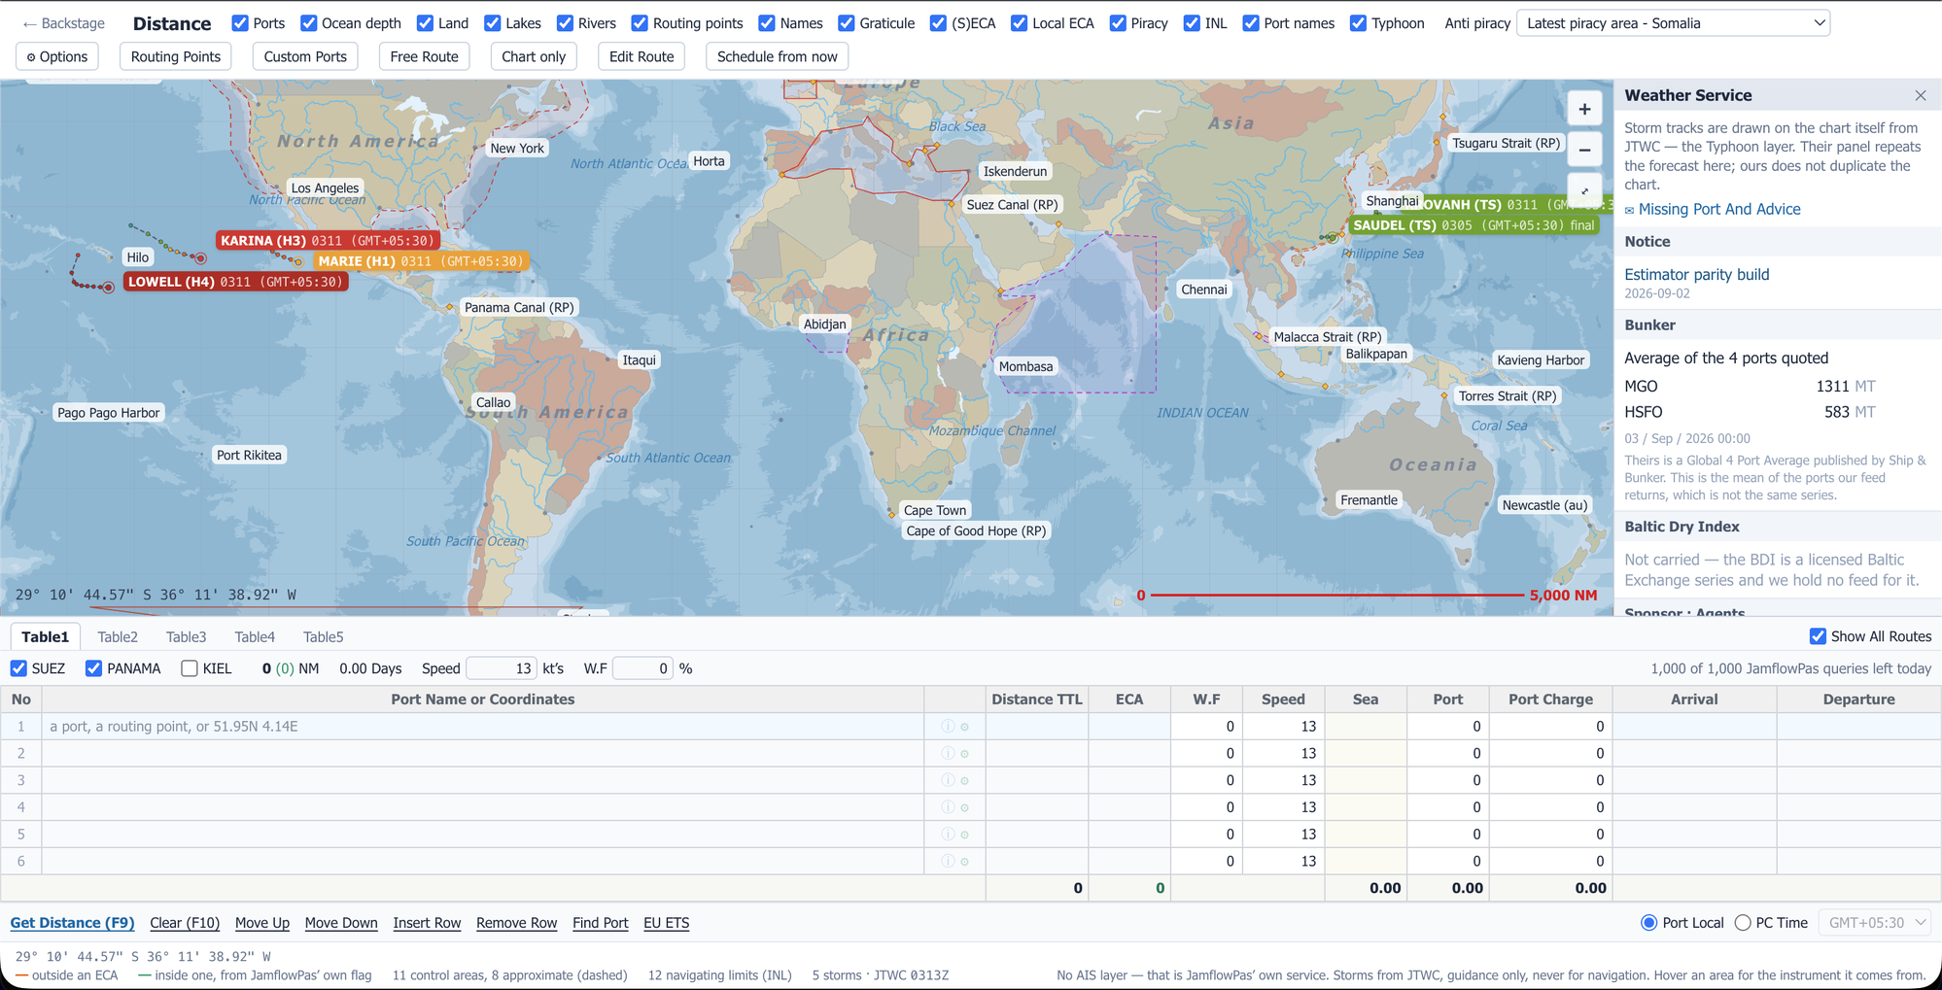
Task: Toggle the Typhoon layer checkbox
Action: coord(1358,23)
